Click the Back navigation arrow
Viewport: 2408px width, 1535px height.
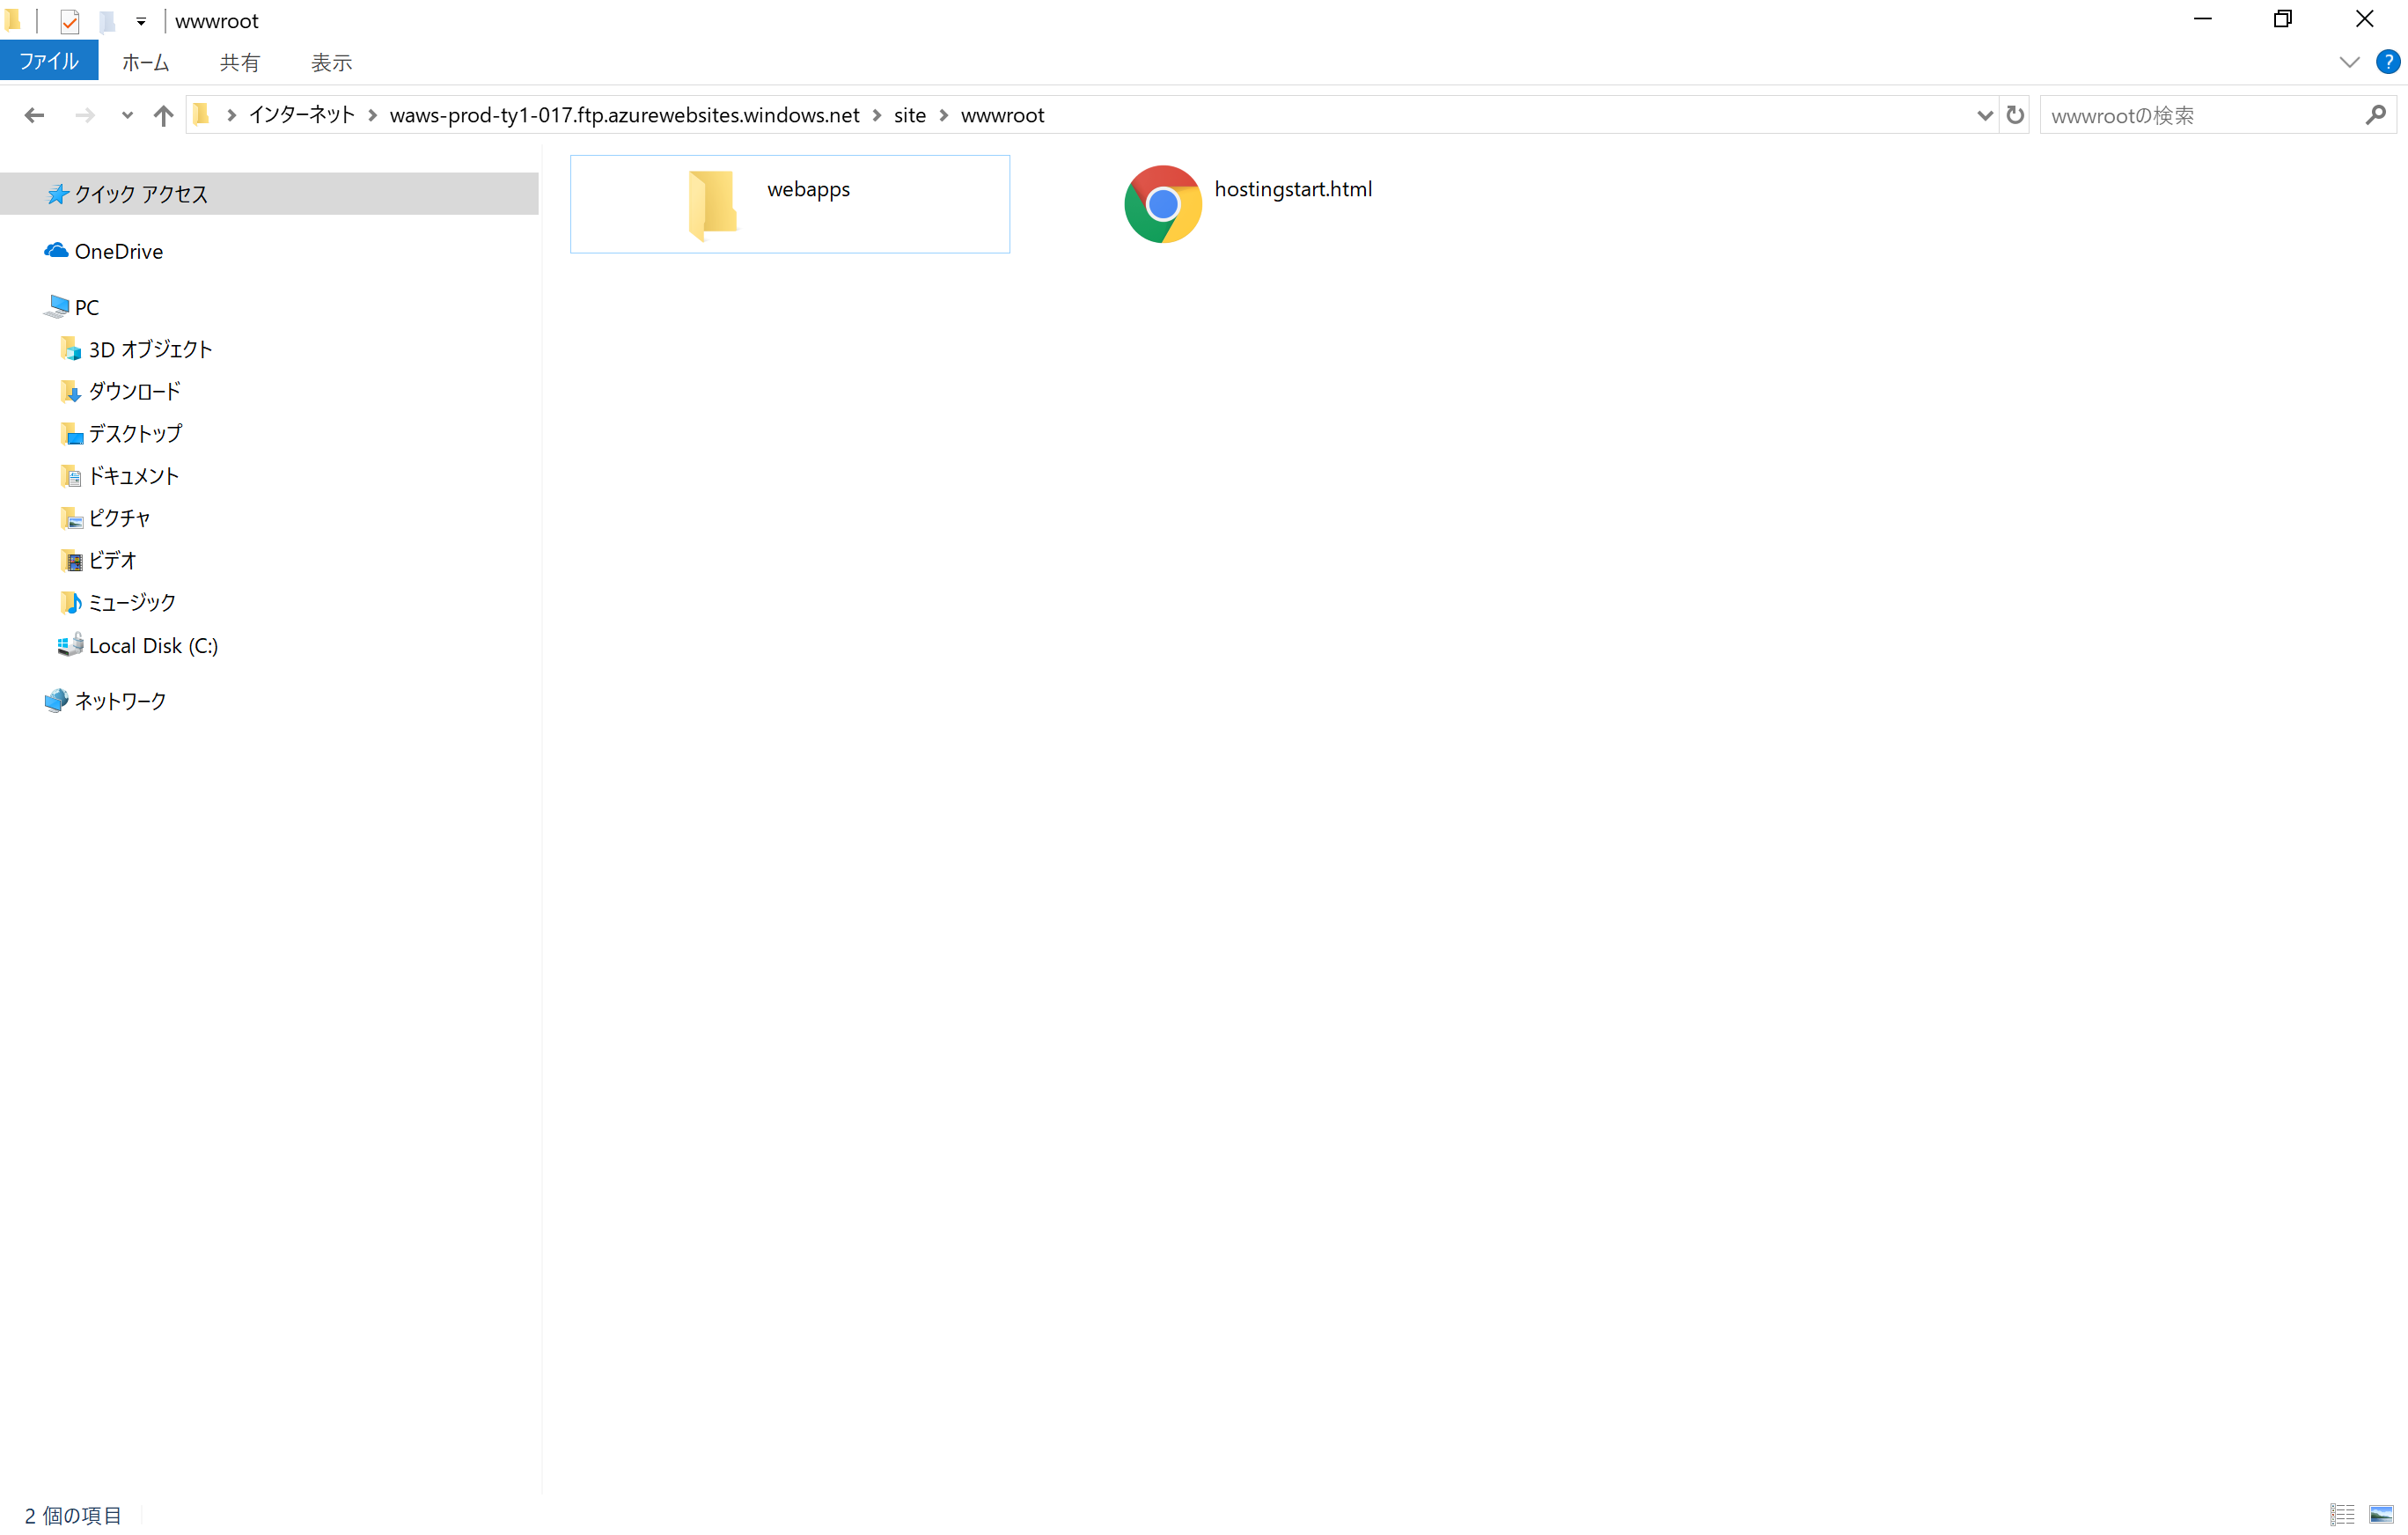point(34,116)
